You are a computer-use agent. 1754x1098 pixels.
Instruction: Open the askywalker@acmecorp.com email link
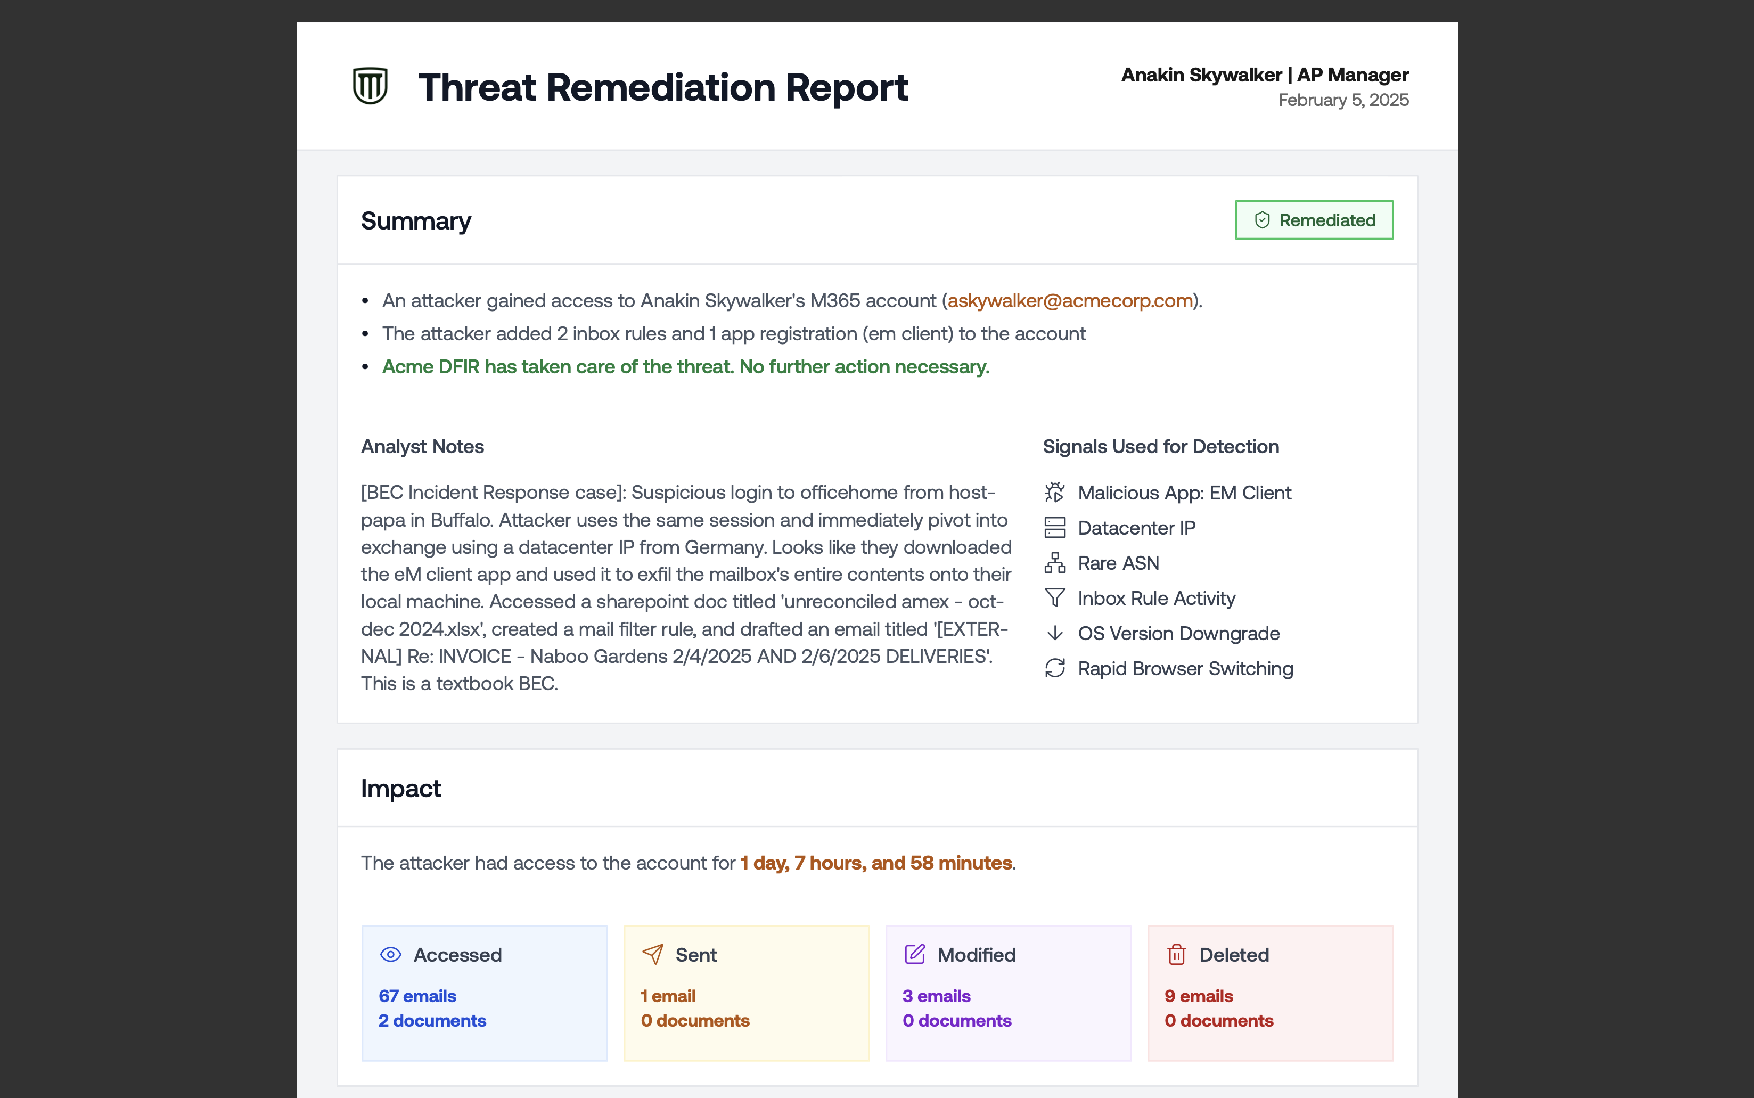pyautogui.click(x=1069, y=301)
